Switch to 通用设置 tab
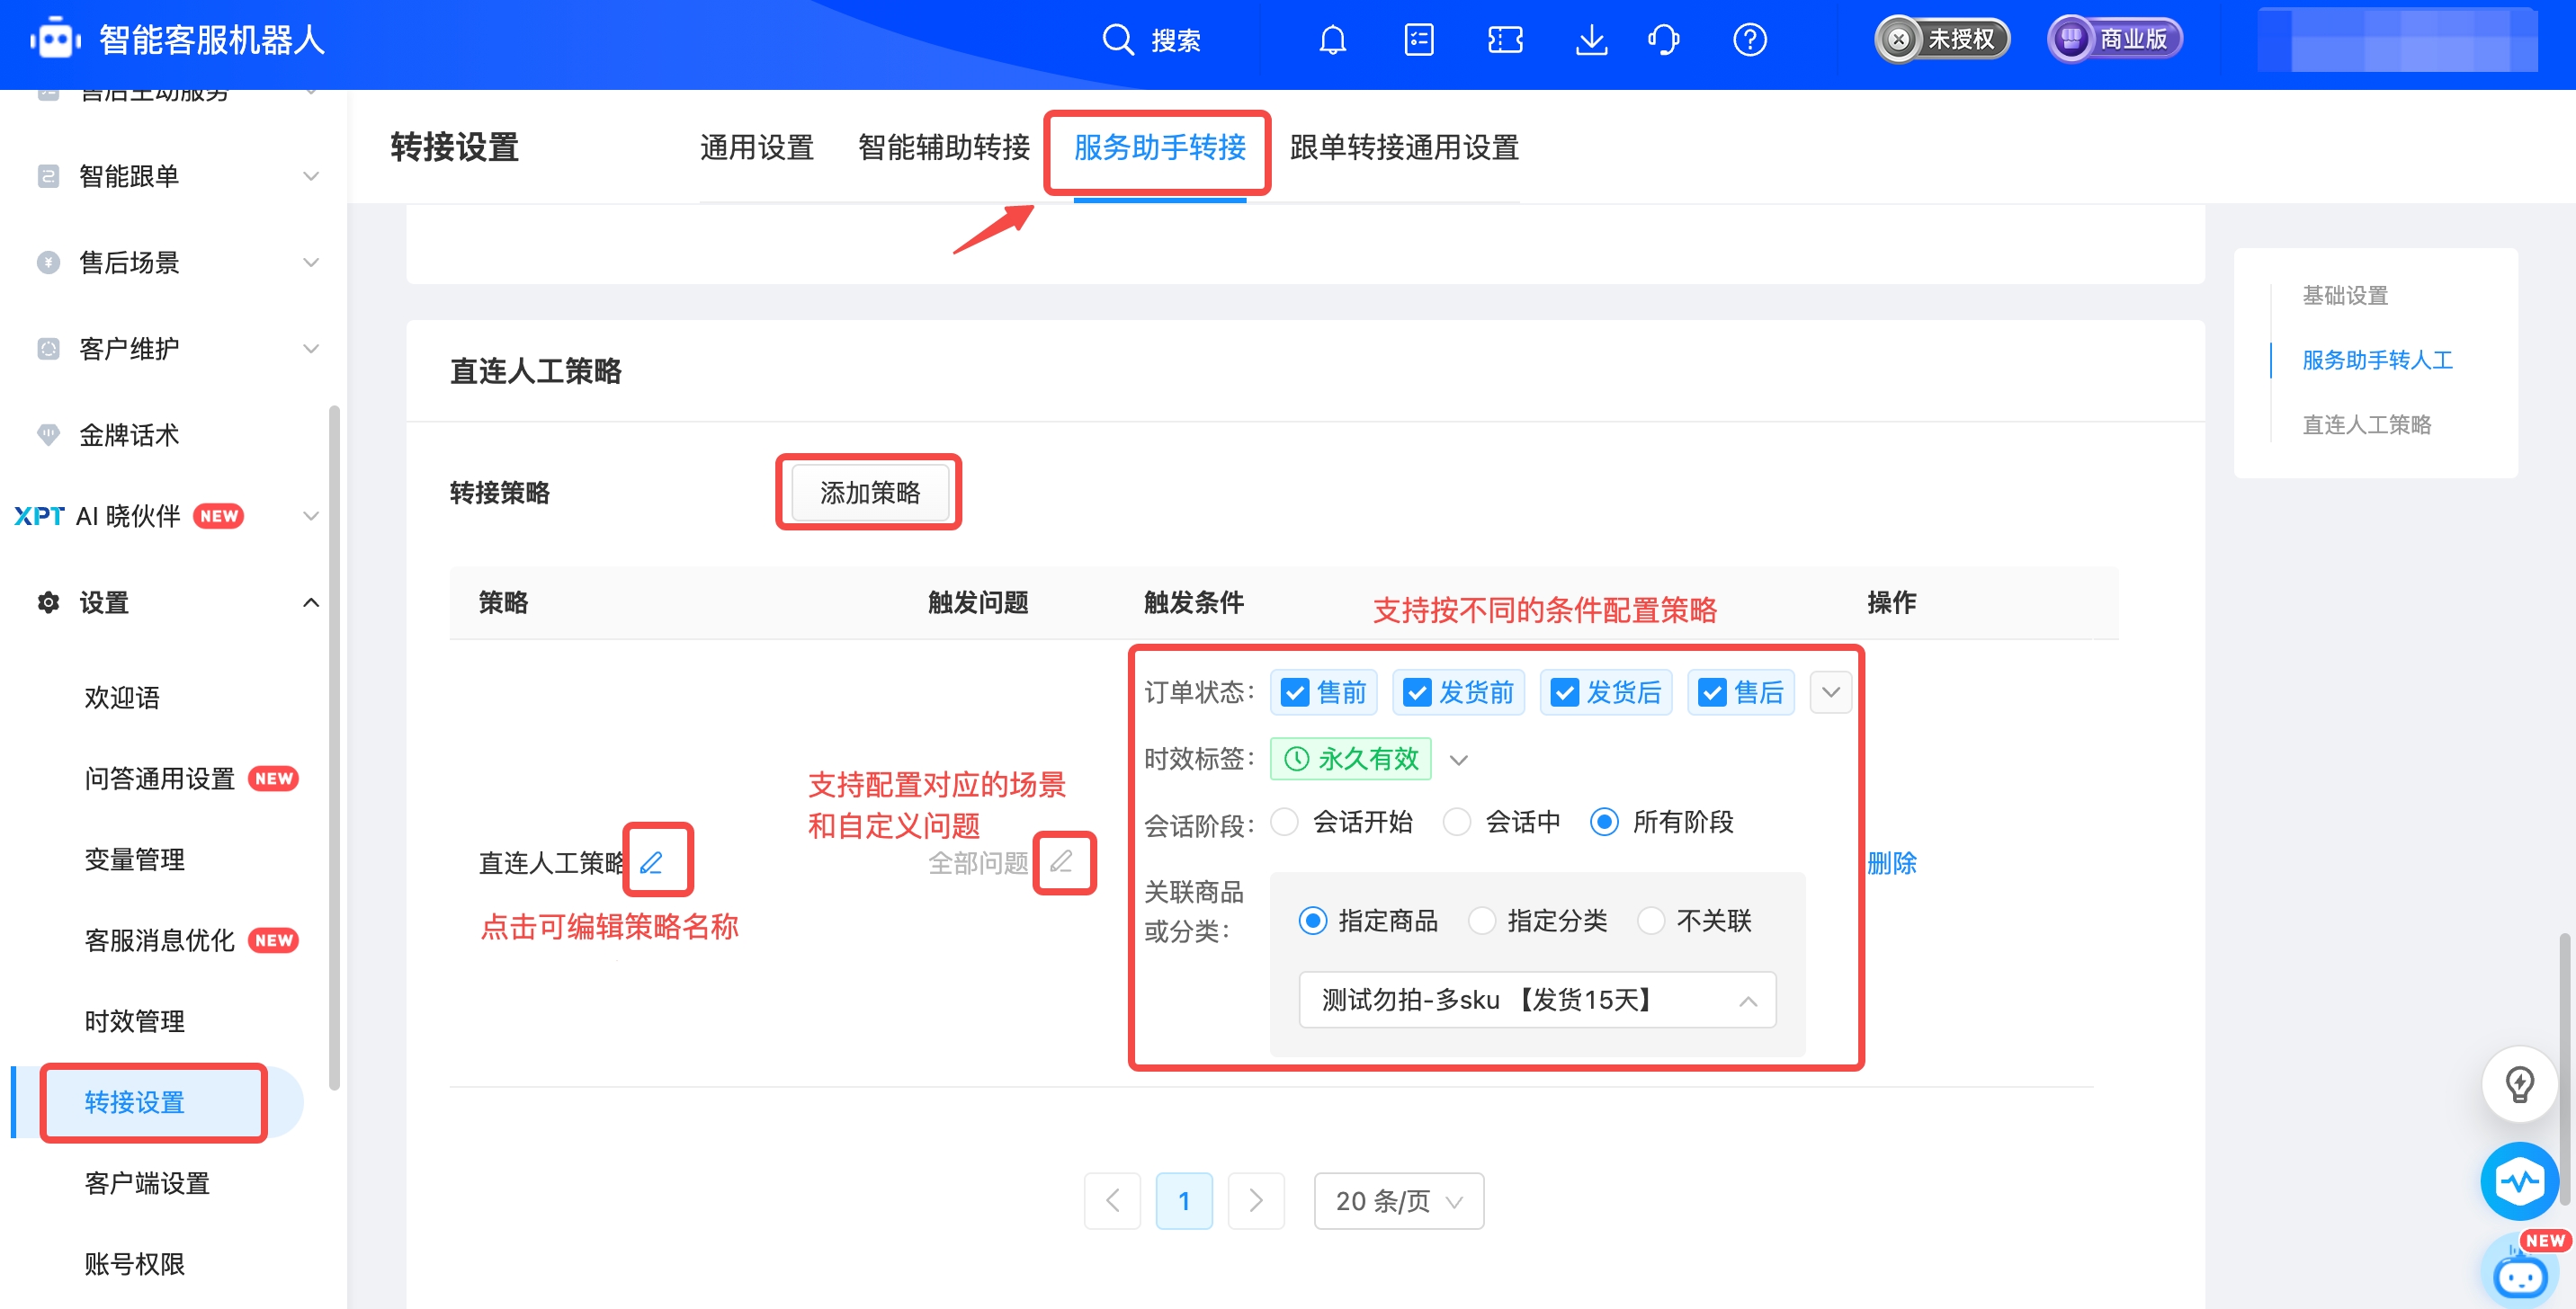2576x1309 pixels. click(x=757, y=147)
